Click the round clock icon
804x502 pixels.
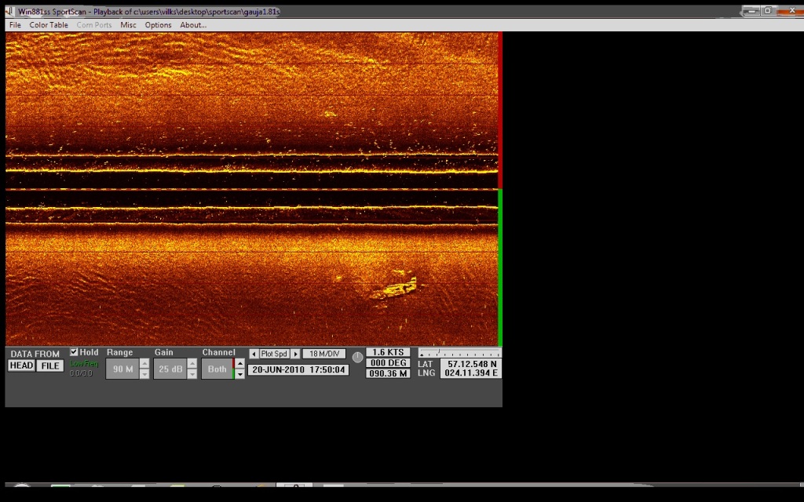click(x=357, y=357)
